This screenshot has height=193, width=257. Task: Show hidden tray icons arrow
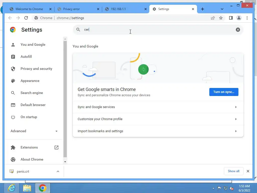[x=213, y=188]
